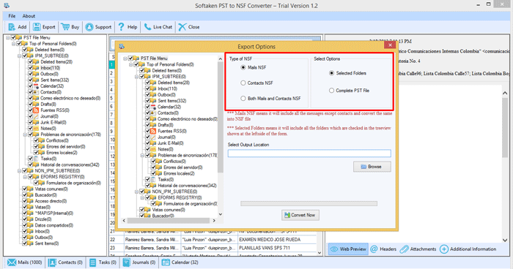Collapse PST File Menu in Export Options tree

click(125, 58)
